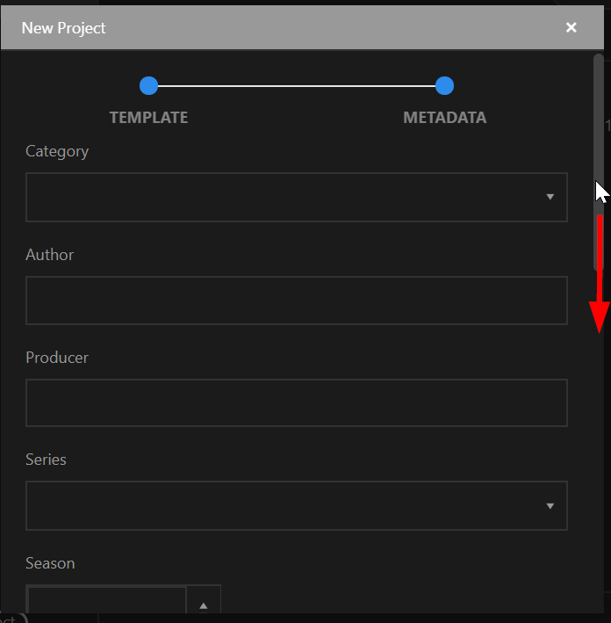Click the Category field label
The width and height of the screenshot is (611, 623).
pyautogui.click(x=57, y=151)
